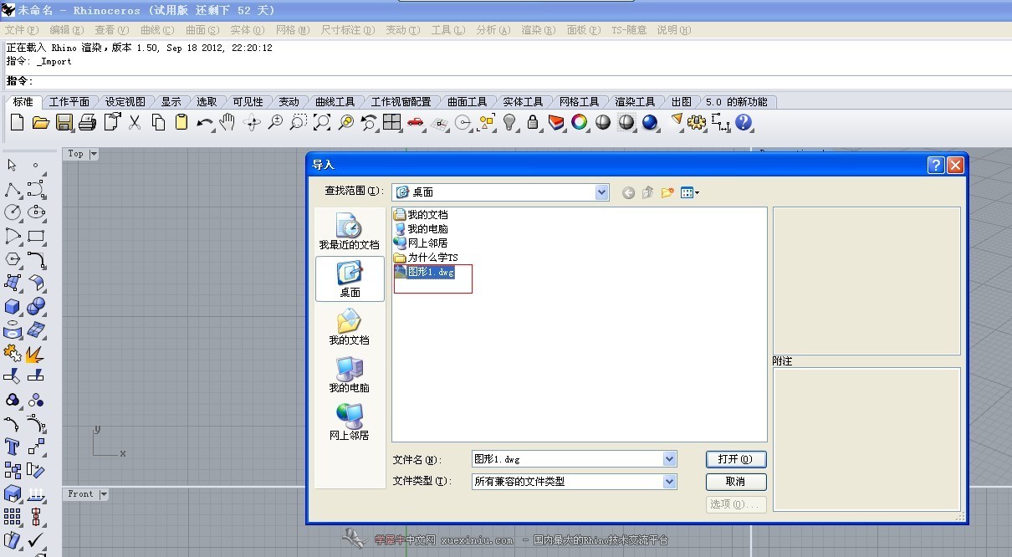The image size is (1012, 557).
Task: Click the New file icon in Rhino toolbar
Action: (x=17, y=123)
